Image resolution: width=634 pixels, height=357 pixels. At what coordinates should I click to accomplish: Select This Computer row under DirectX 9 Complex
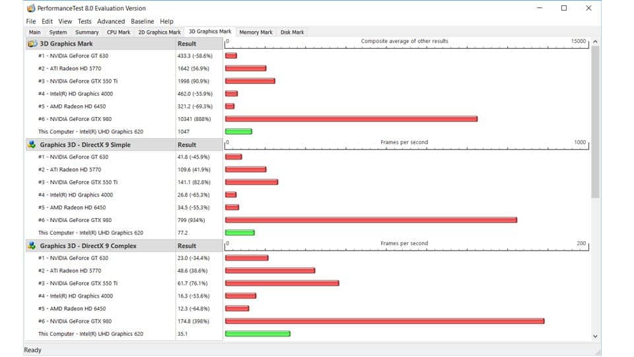tap(90, 334)
